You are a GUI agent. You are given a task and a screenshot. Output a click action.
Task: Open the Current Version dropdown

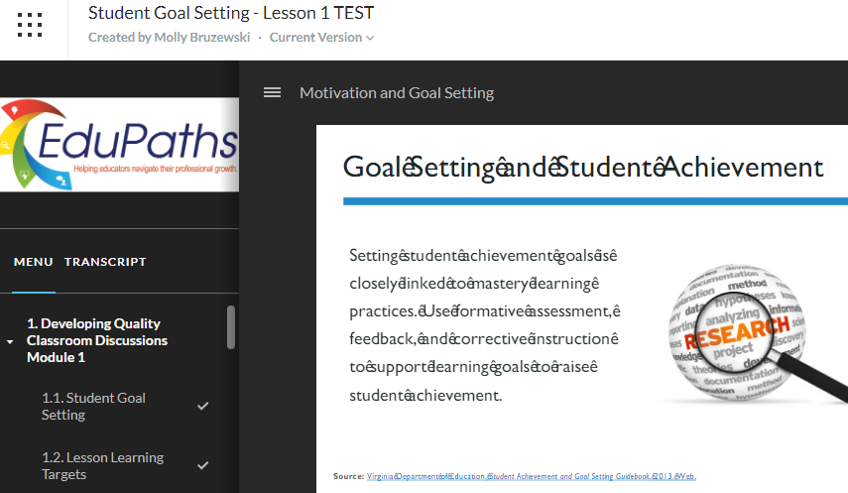click(x=322, y=38)
